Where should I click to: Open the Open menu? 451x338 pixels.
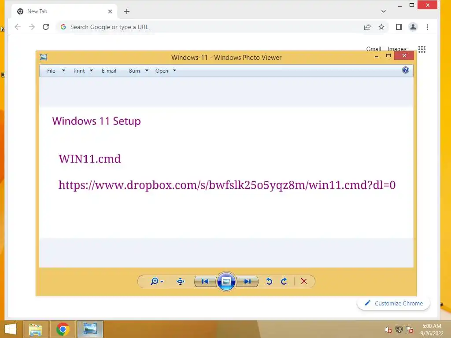[x=162, y=71]
